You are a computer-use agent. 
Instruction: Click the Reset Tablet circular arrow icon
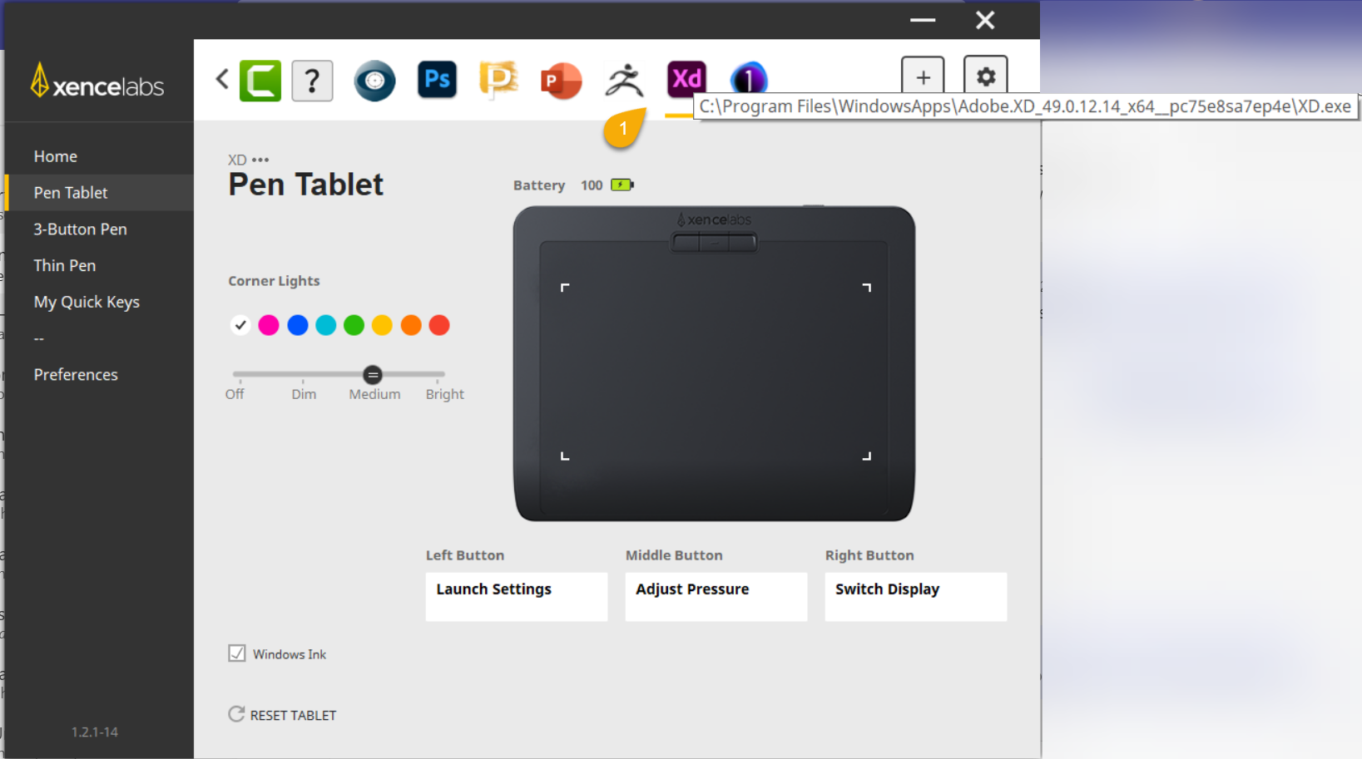coord(236,714)
